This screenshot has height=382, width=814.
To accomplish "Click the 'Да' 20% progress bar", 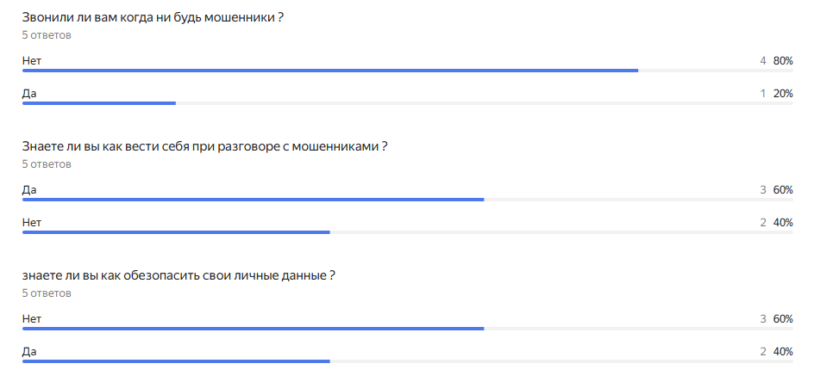I will [x=99, y=103].
